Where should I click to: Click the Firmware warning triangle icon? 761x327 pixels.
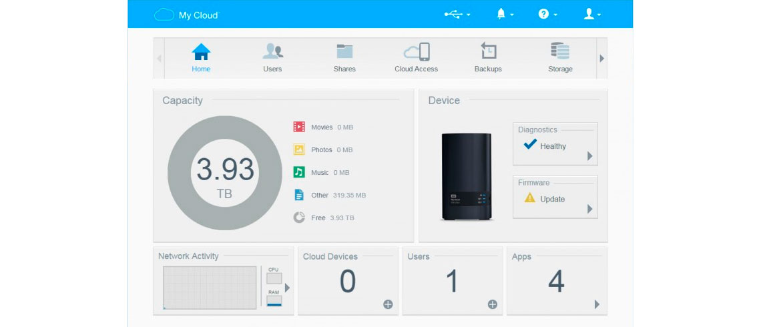(x=530, y=198)
